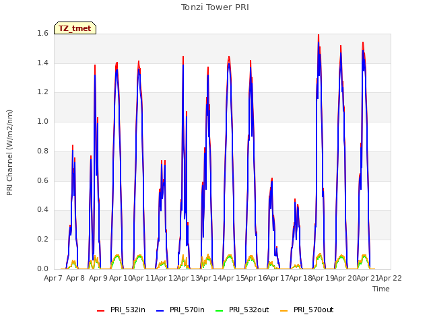Toggle the PRI_532out legend label
The image size is (431, 323).
click(248, 310)
